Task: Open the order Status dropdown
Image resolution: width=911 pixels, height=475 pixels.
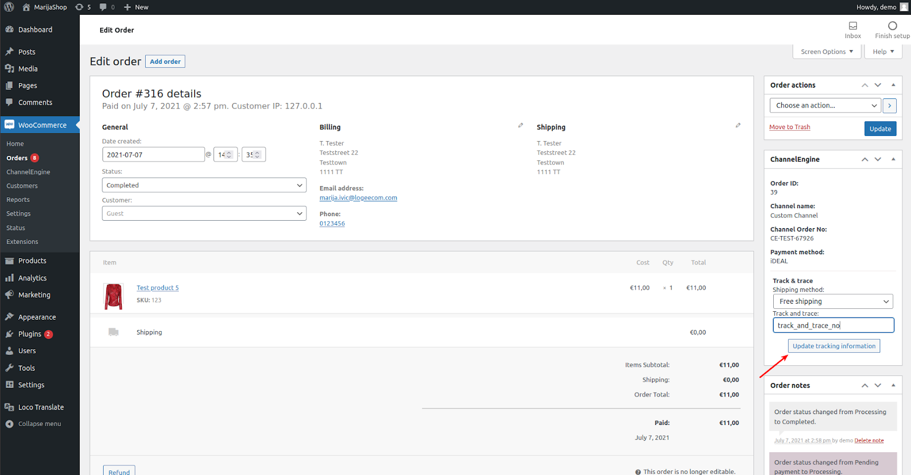Action: pos(204,185)
